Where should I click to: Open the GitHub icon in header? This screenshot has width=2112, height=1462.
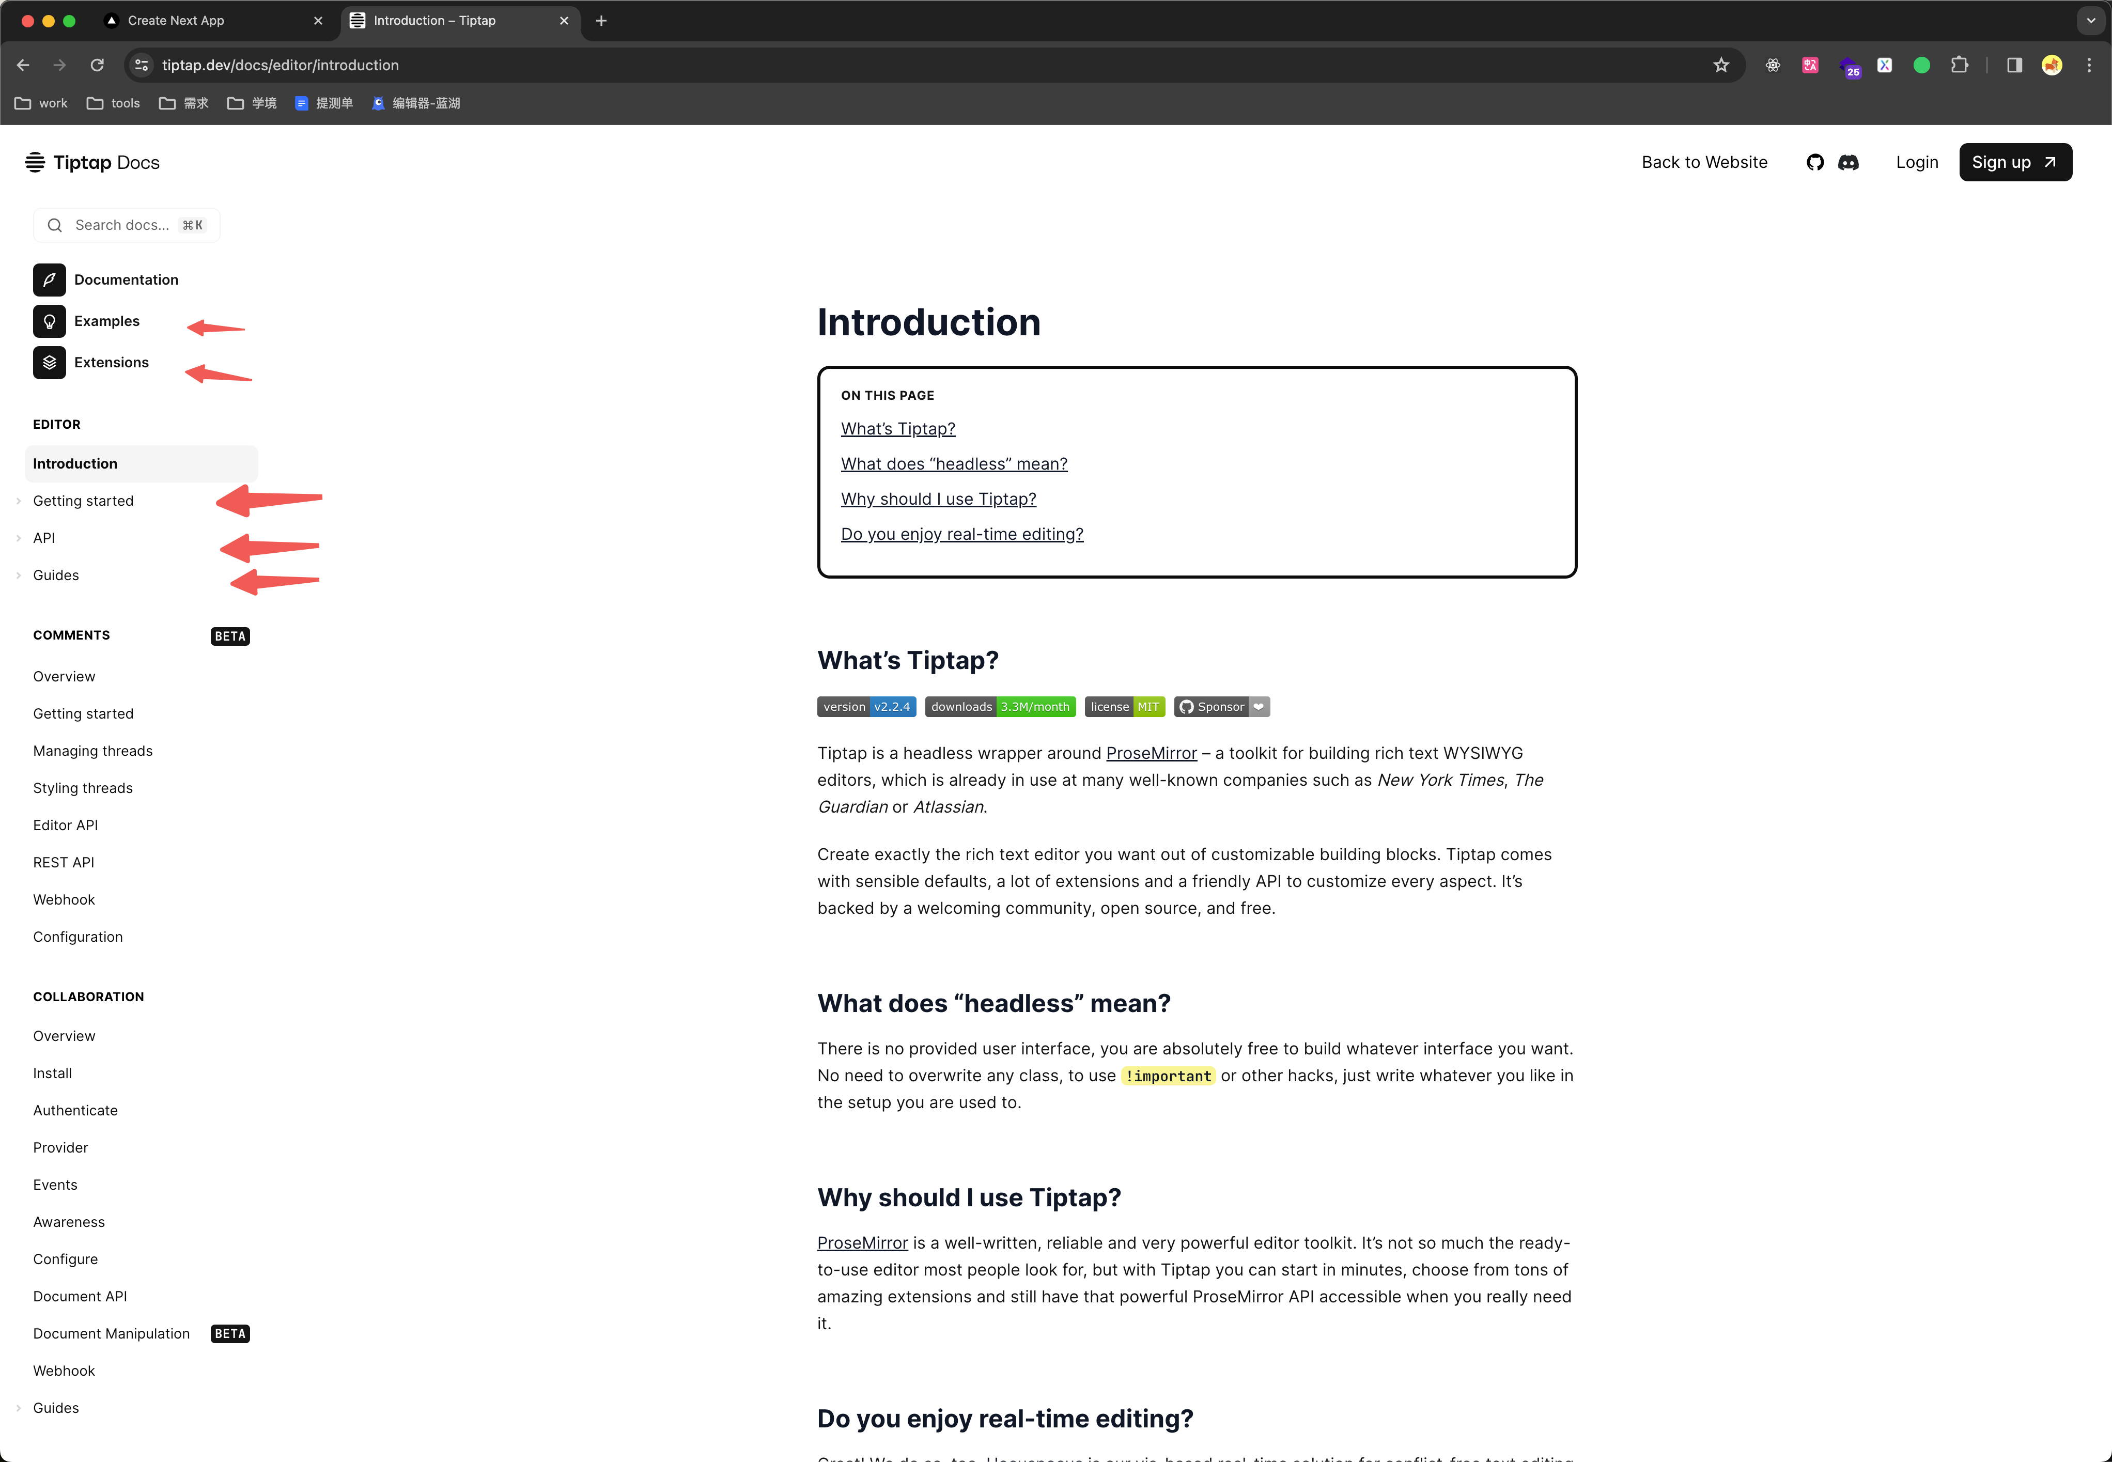pos(1814,162)
